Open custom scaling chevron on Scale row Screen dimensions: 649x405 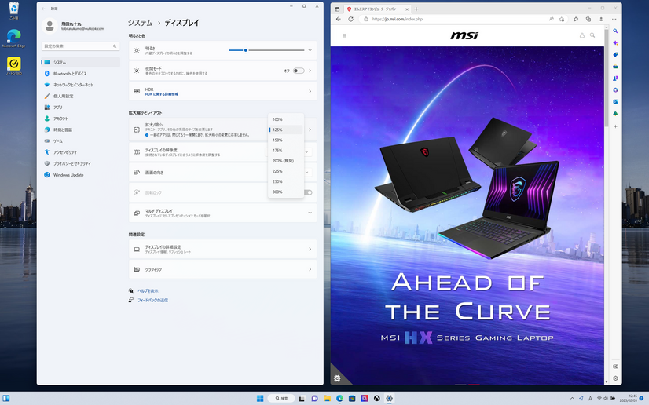pos(310,130)
